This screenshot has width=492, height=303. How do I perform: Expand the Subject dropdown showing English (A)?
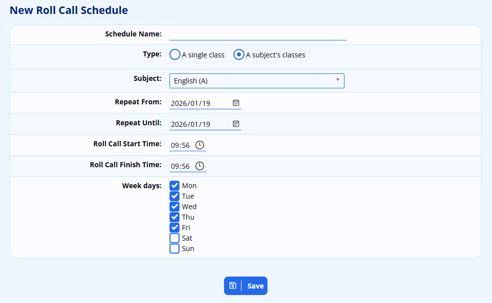pyautogui.click(x=256, y=81)
